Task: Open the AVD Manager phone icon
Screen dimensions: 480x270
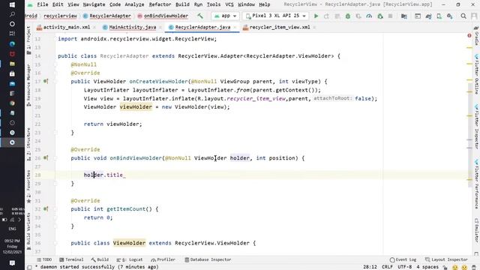Action: point(439,16)
